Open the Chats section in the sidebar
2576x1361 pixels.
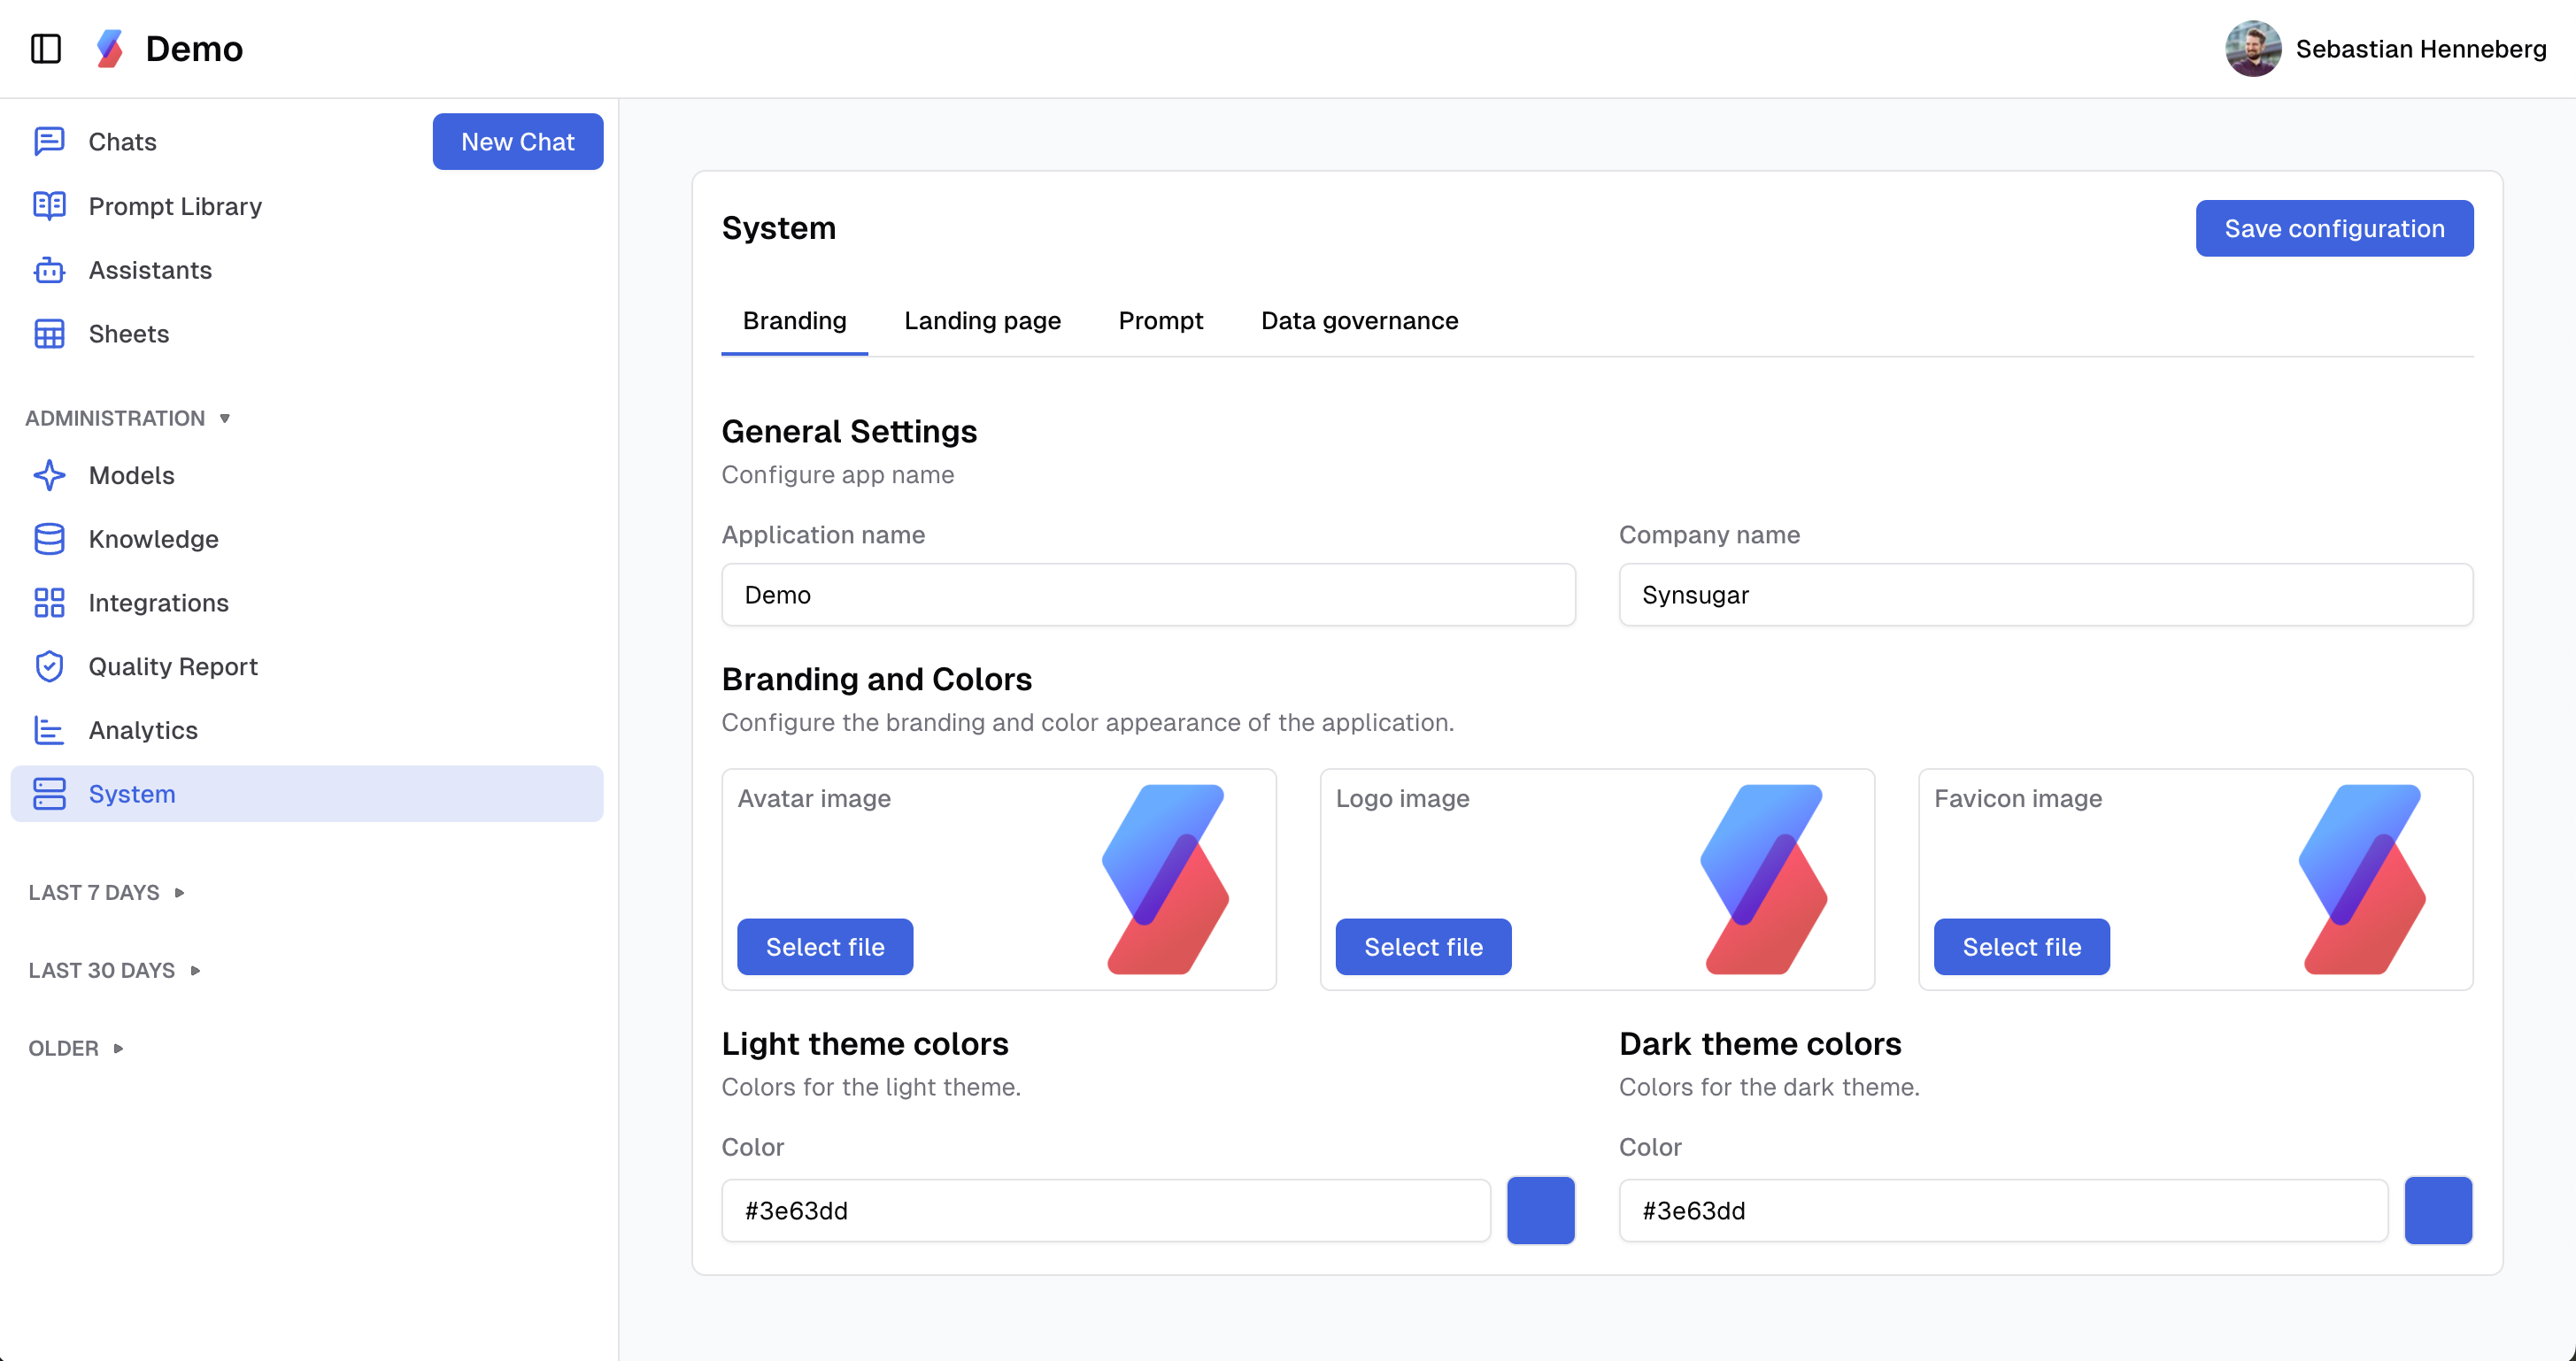[x=121, y=141]
